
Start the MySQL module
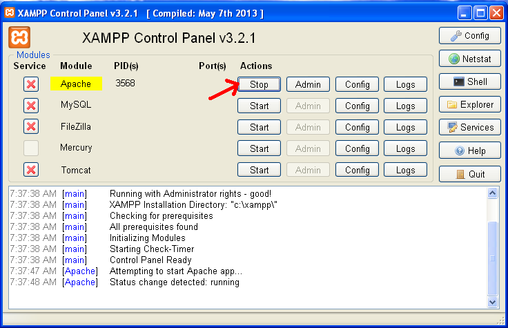click(260, 106)
